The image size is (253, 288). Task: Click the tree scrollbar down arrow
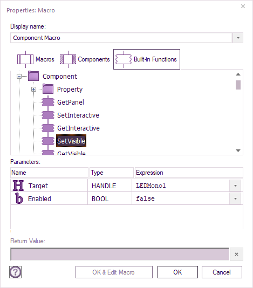(x=238, y=150)
